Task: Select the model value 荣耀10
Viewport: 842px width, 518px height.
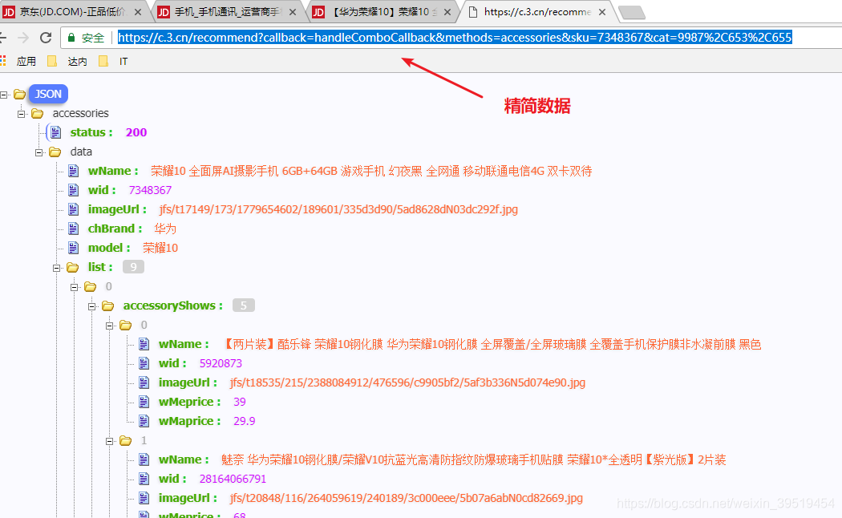Action: 160,248
